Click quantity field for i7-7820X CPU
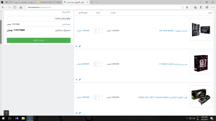Image resolution: width=216 pixels, height=121 pixels. (99, 64)
